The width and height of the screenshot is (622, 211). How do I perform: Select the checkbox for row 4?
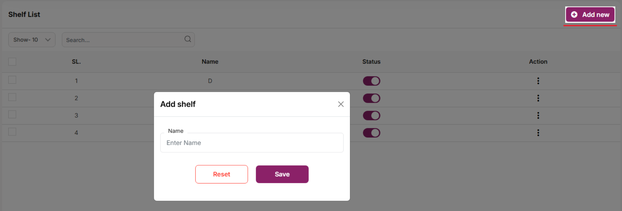(x=12, y=132)
